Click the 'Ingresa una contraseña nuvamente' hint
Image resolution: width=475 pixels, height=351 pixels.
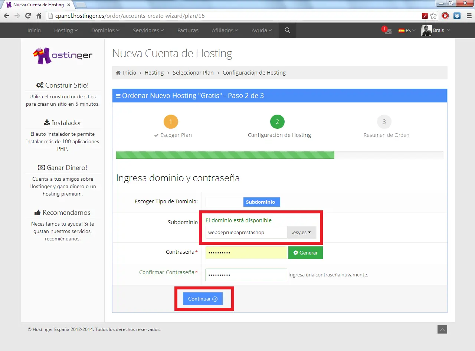[328, 275]
